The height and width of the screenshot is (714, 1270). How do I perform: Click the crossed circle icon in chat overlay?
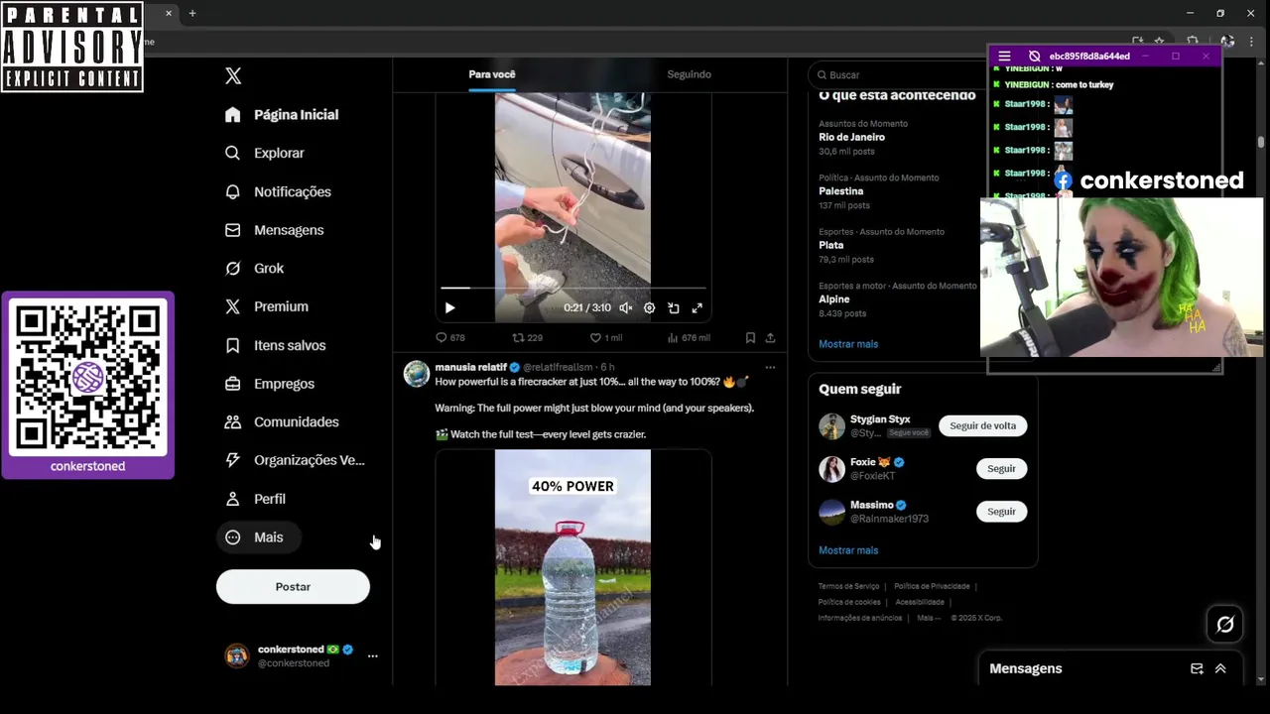pyautogui.click(x=1034, y=57)
